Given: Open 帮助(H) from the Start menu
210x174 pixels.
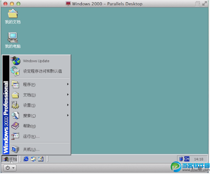Looking at the screenshot, I should 40,126.
